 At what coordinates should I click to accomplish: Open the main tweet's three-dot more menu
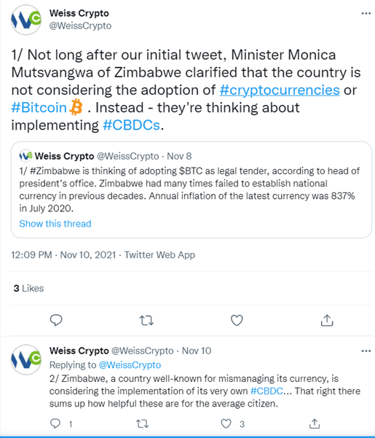pos(366,13)
